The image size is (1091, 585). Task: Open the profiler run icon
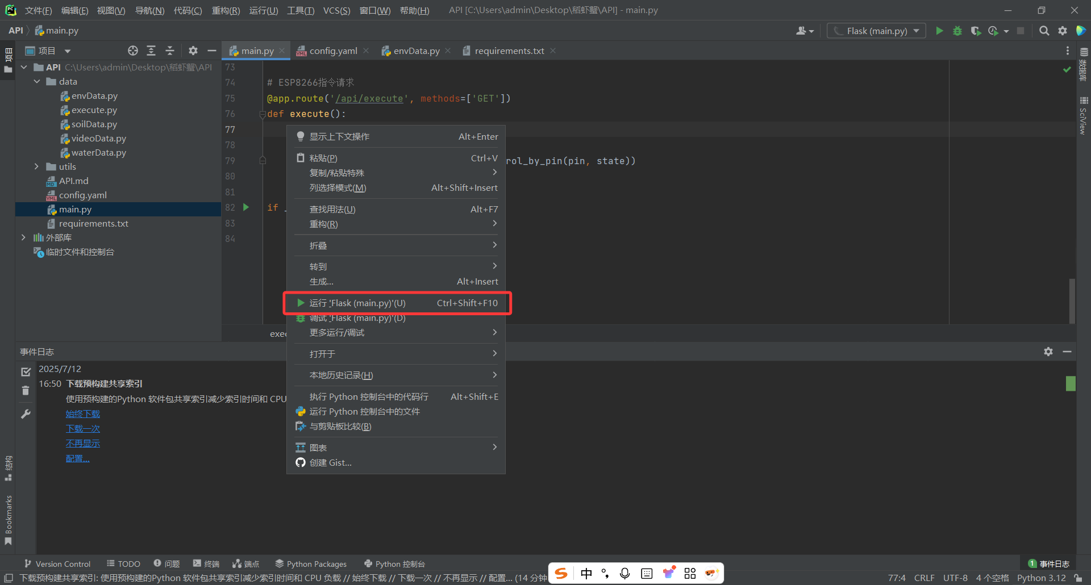pos(993,31)
